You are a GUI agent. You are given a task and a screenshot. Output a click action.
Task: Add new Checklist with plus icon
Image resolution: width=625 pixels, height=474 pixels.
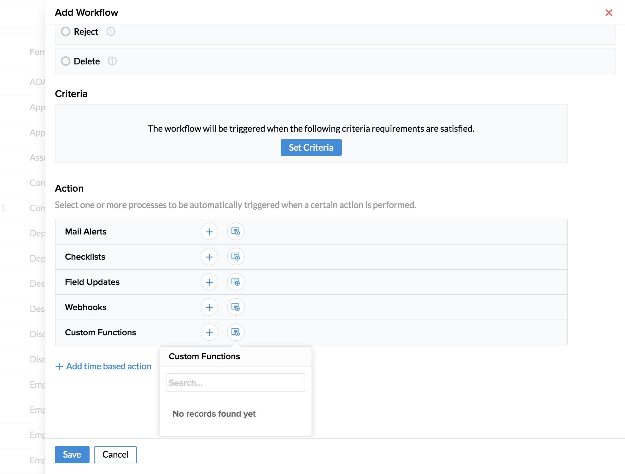(x=209, y=257)
